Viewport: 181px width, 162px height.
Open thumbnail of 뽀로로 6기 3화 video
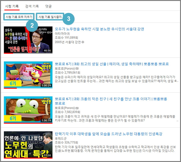28,75
